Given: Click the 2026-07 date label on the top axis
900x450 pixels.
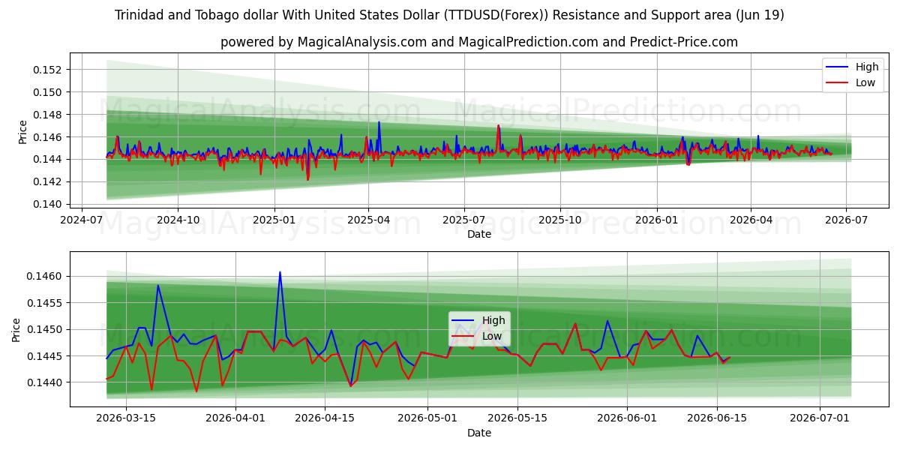Looking at the screenshot, I should 846,220.
